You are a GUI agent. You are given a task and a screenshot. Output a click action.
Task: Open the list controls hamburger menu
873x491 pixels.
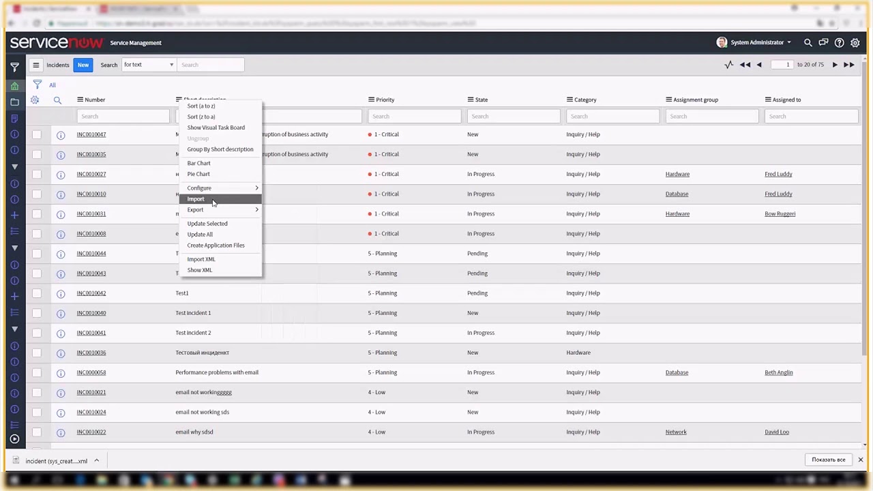(x=36, y=65)
